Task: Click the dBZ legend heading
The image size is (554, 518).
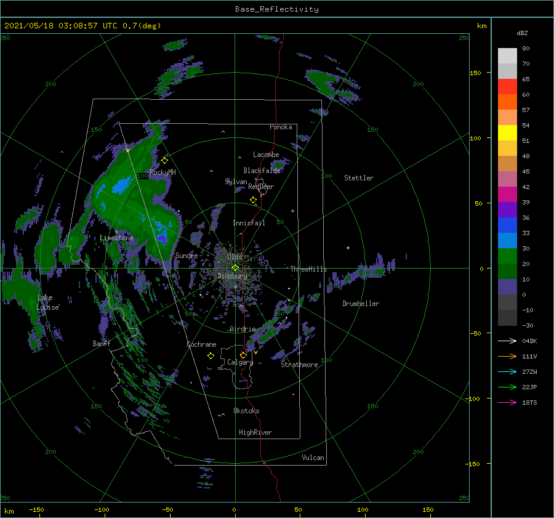Action: [522, 33]
